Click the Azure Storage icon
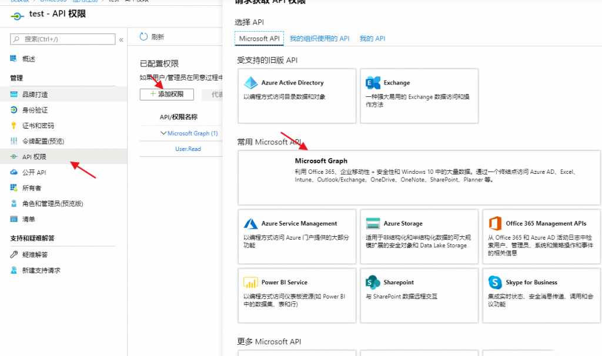This screenshot has width=602, height=356. click(373, 223)
